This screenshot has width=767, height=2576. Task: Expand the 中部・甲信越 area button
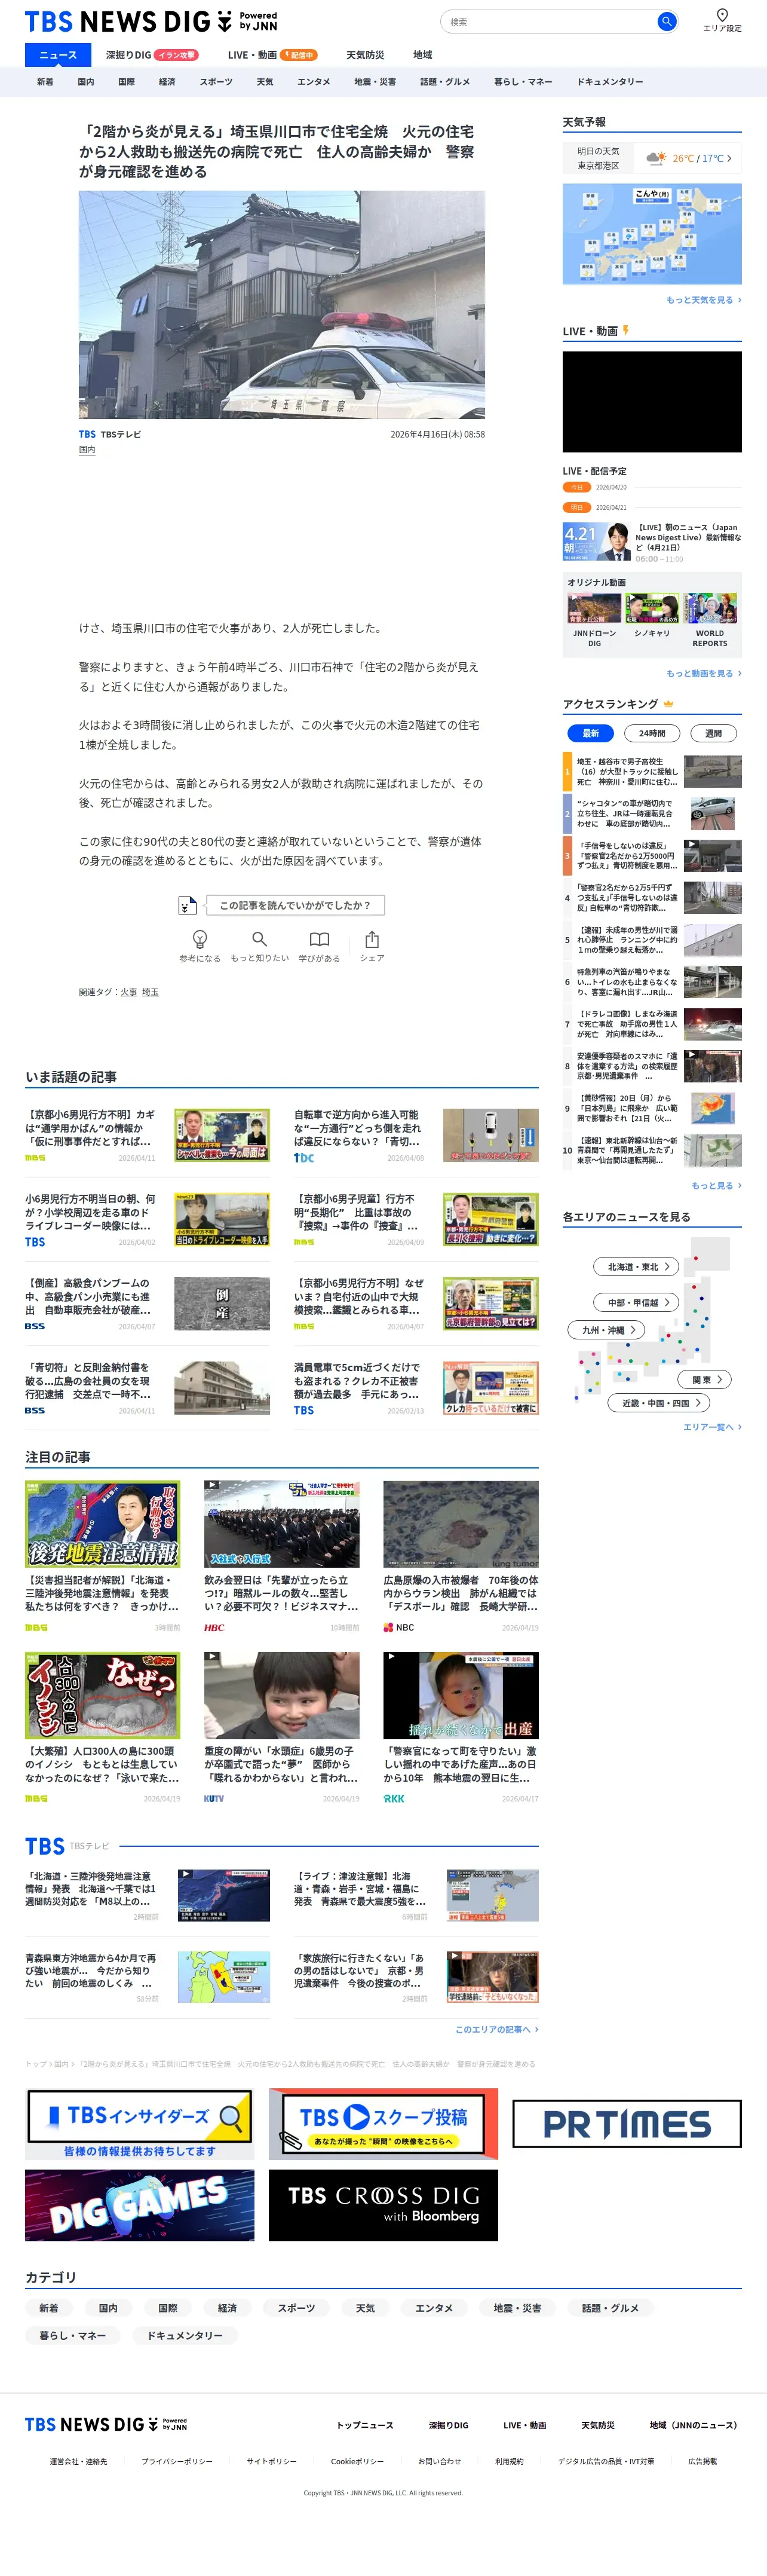click(x=637, y=1302)
